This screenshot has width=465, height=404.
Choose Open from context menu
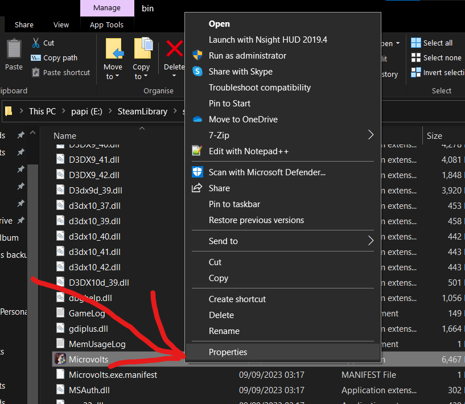(283, 24)
